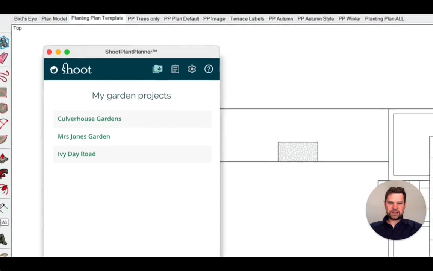Screen dimensions: 433x271
Task: Maximize the ShootPlantPlanner window
Action: click(x=67, y=52)
